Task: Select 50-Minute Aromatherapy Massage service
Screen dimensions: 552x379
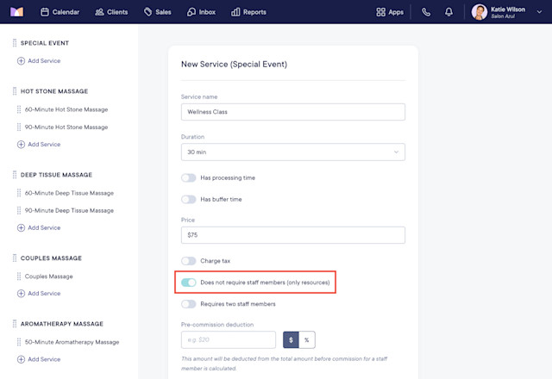Action: (72, 342)
